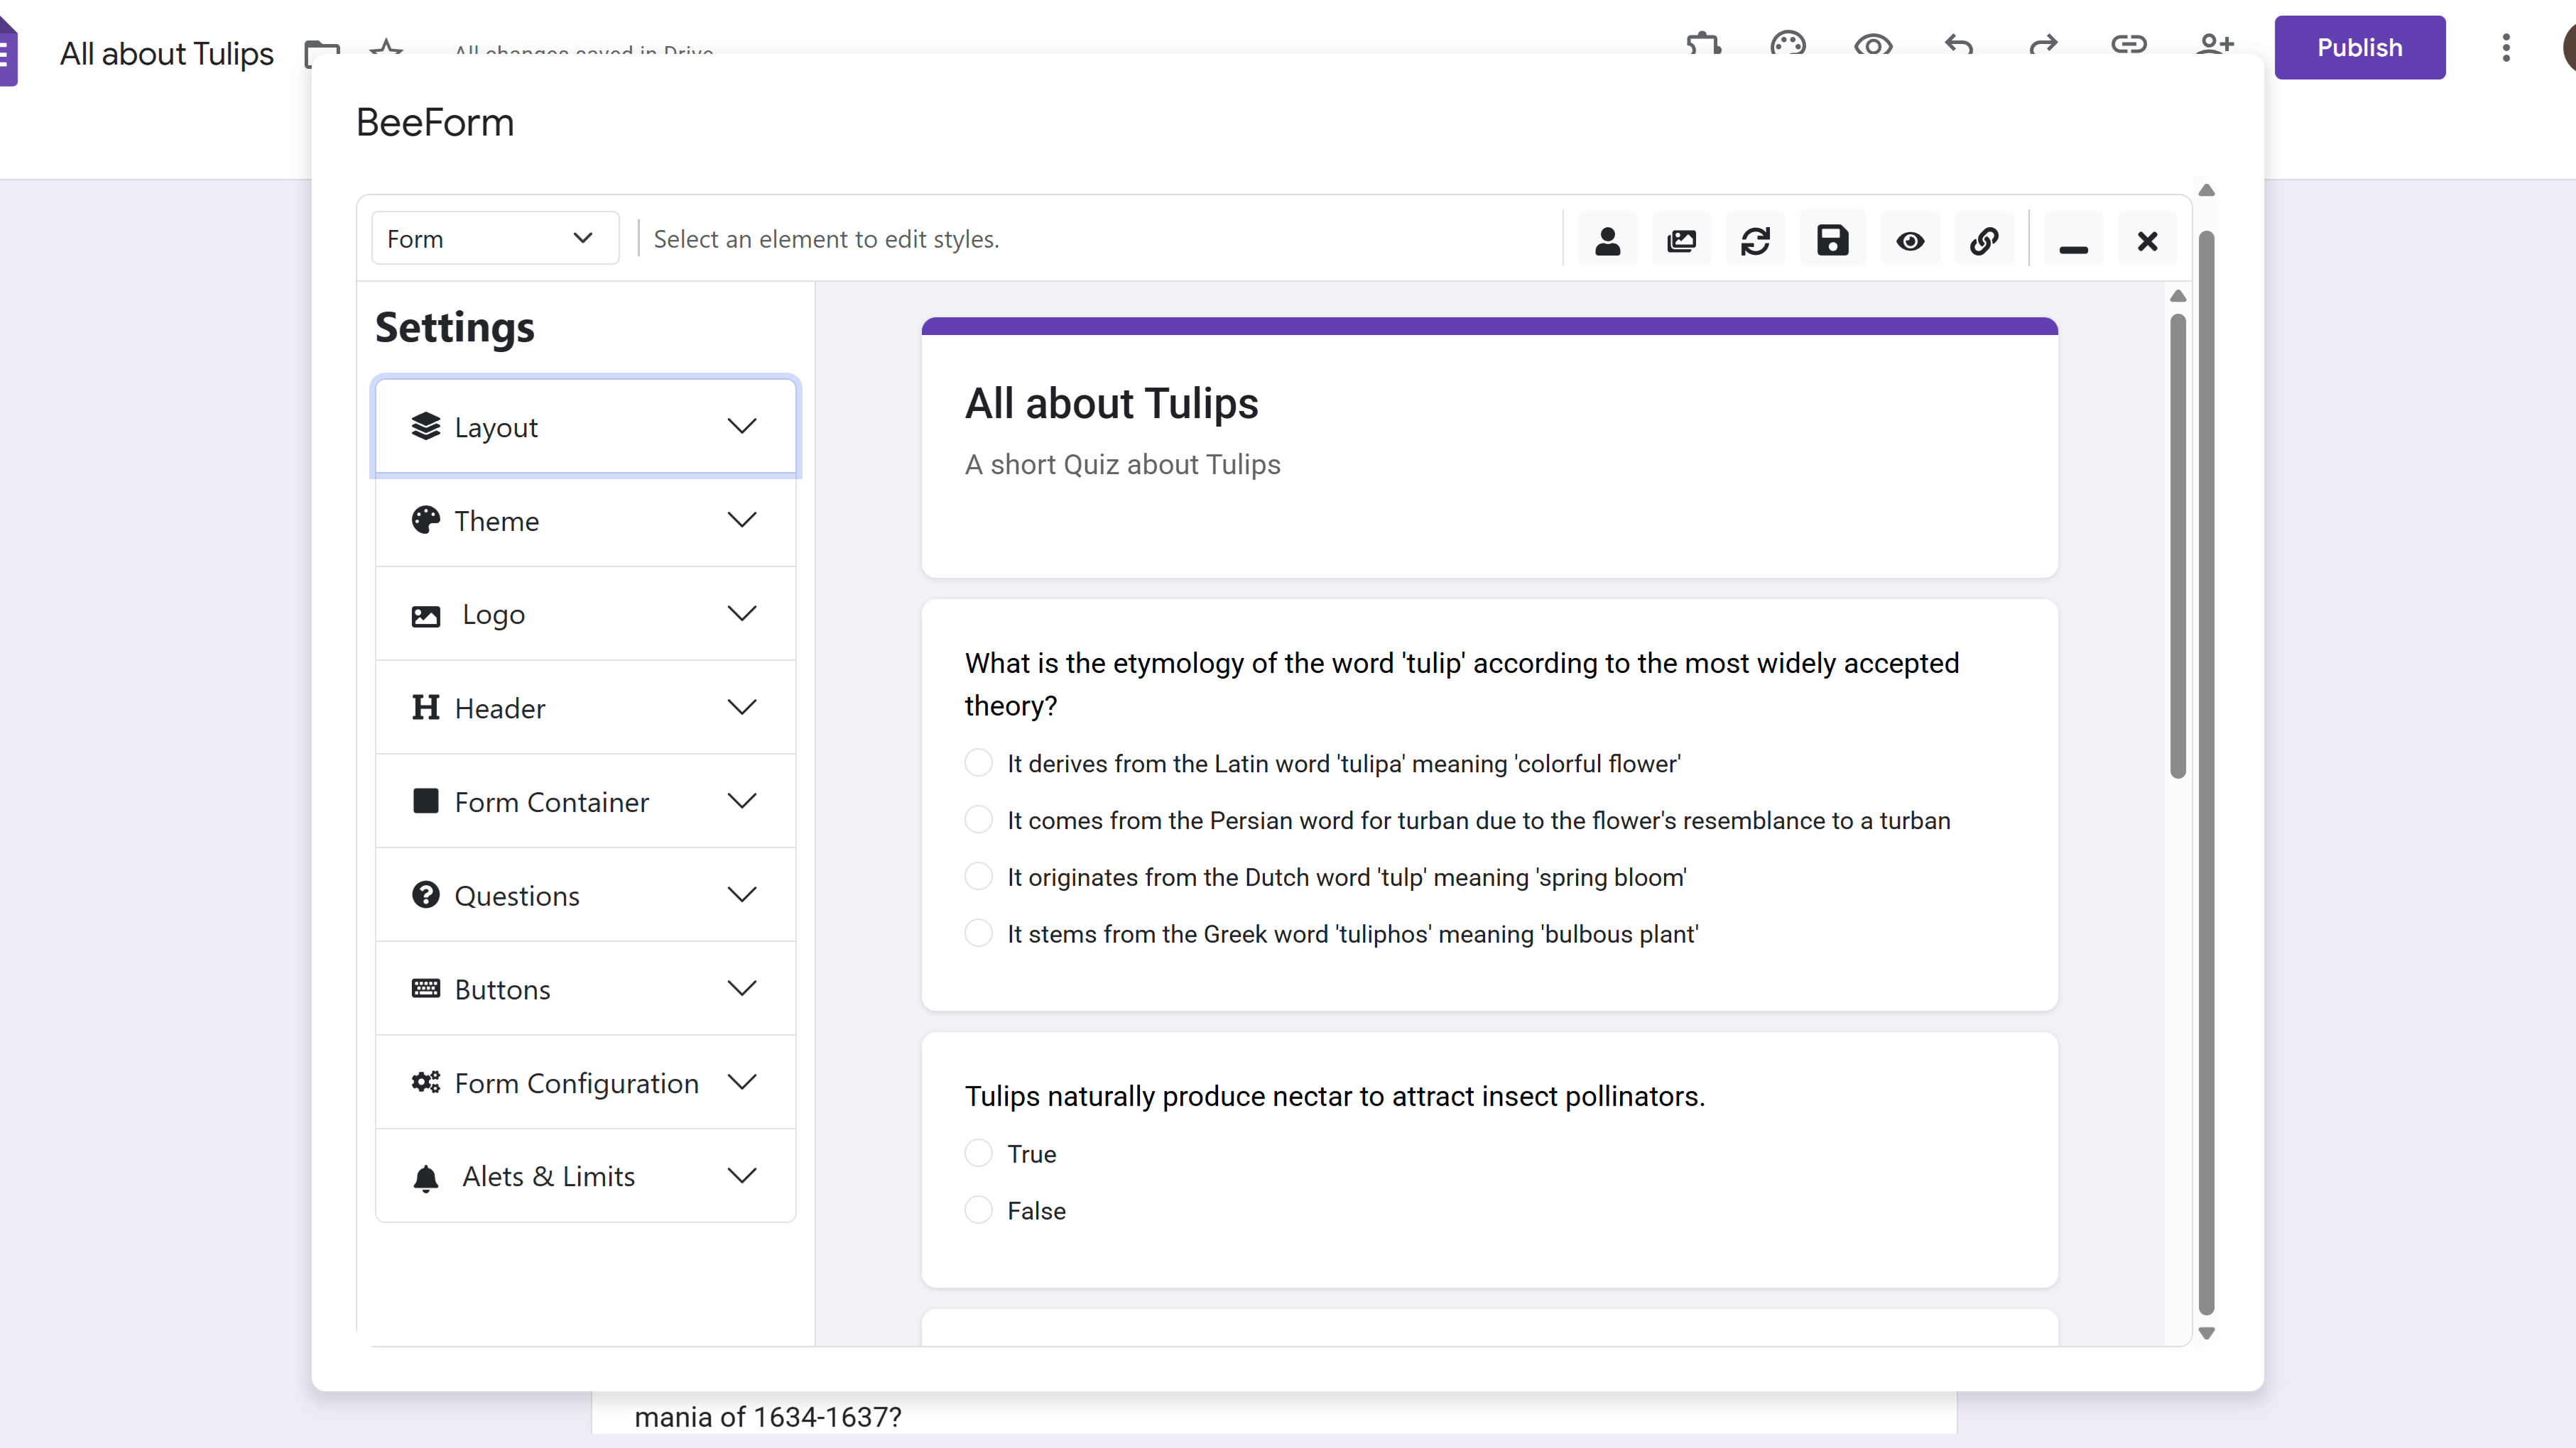Select the Greek 'tuliphos' answer option
2576x1448 pixels.
pyautogui.click(x=978, y=933)
